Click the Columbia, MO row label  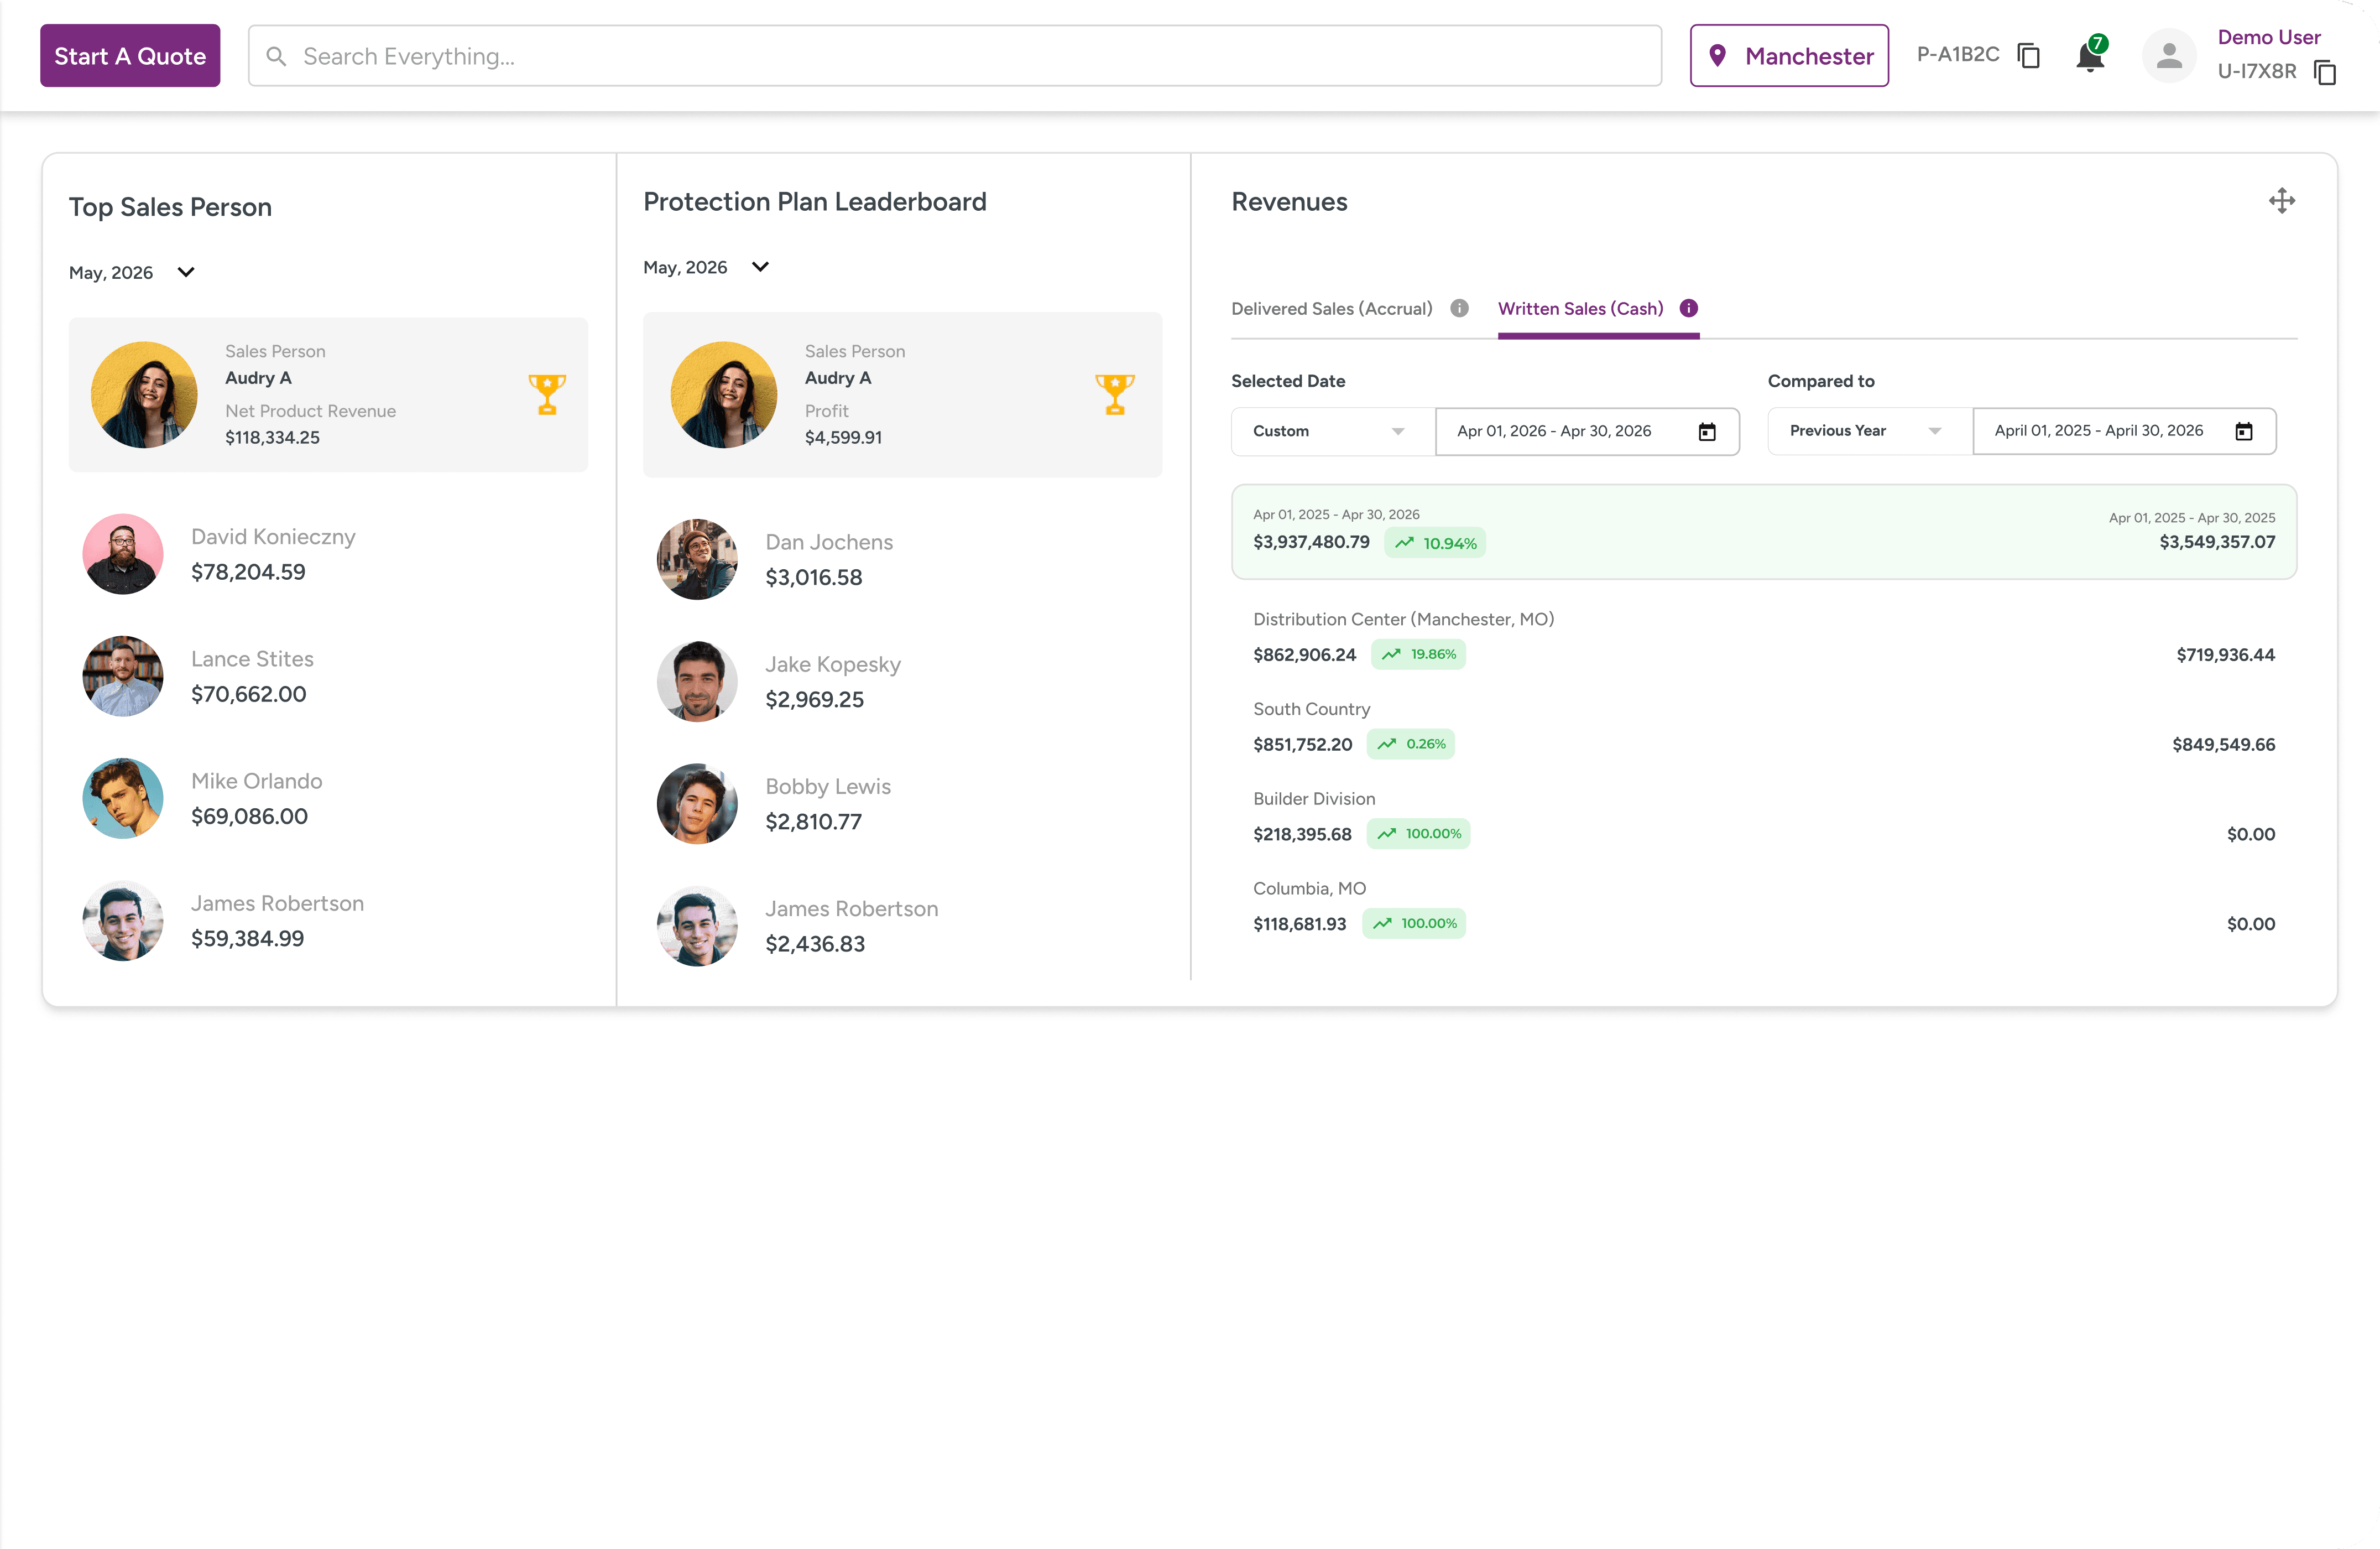(1309, 888)
